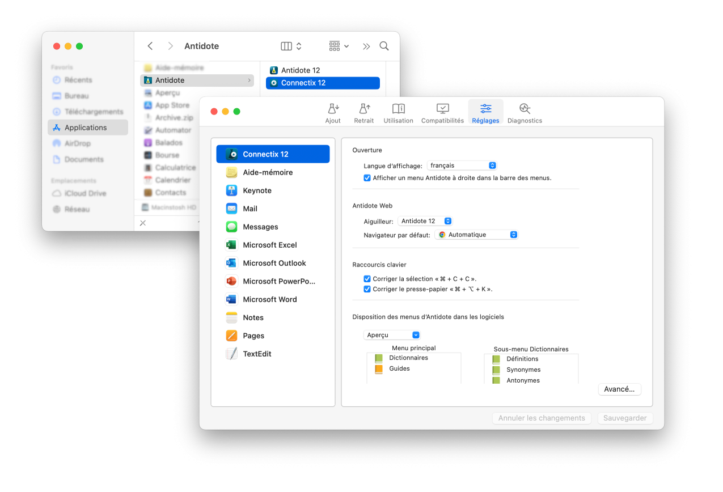Image resolution: width=723 pixels, height=492 pixels.
Task: Toggle Corriger le presse-papier checkbox
Action: [367, 289]
